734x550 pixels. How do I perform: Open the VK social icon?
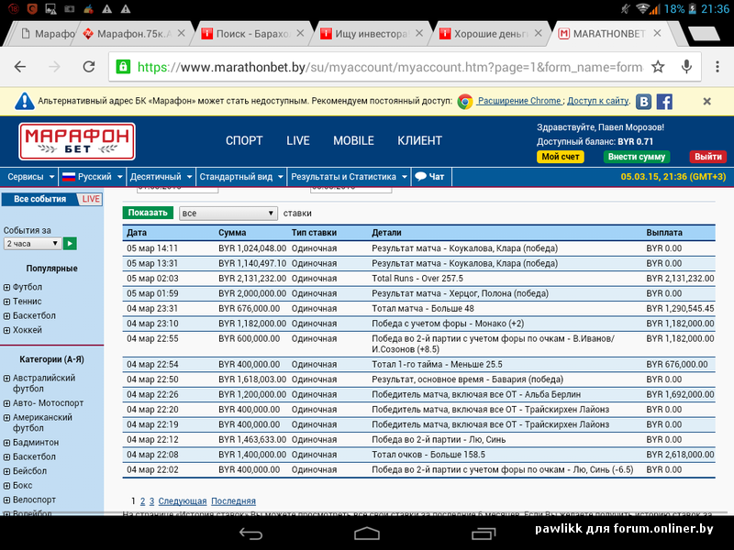tap(644, 102)
